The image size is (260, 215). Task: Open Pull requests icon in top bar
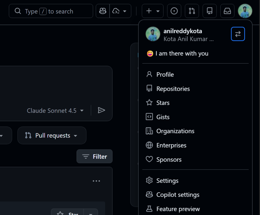(192, 11)
